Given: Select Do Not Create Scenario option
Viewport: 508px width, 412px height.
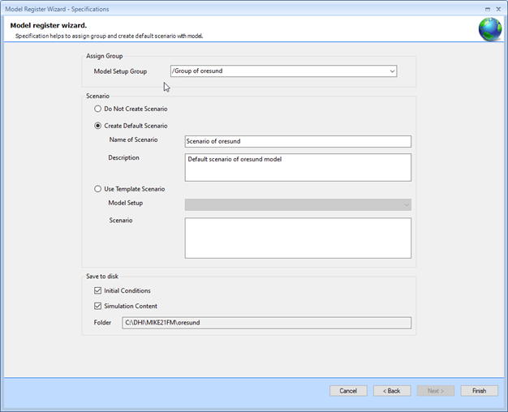Looking at the screenshot, I should pyautogui.click(x=97, y=109).
